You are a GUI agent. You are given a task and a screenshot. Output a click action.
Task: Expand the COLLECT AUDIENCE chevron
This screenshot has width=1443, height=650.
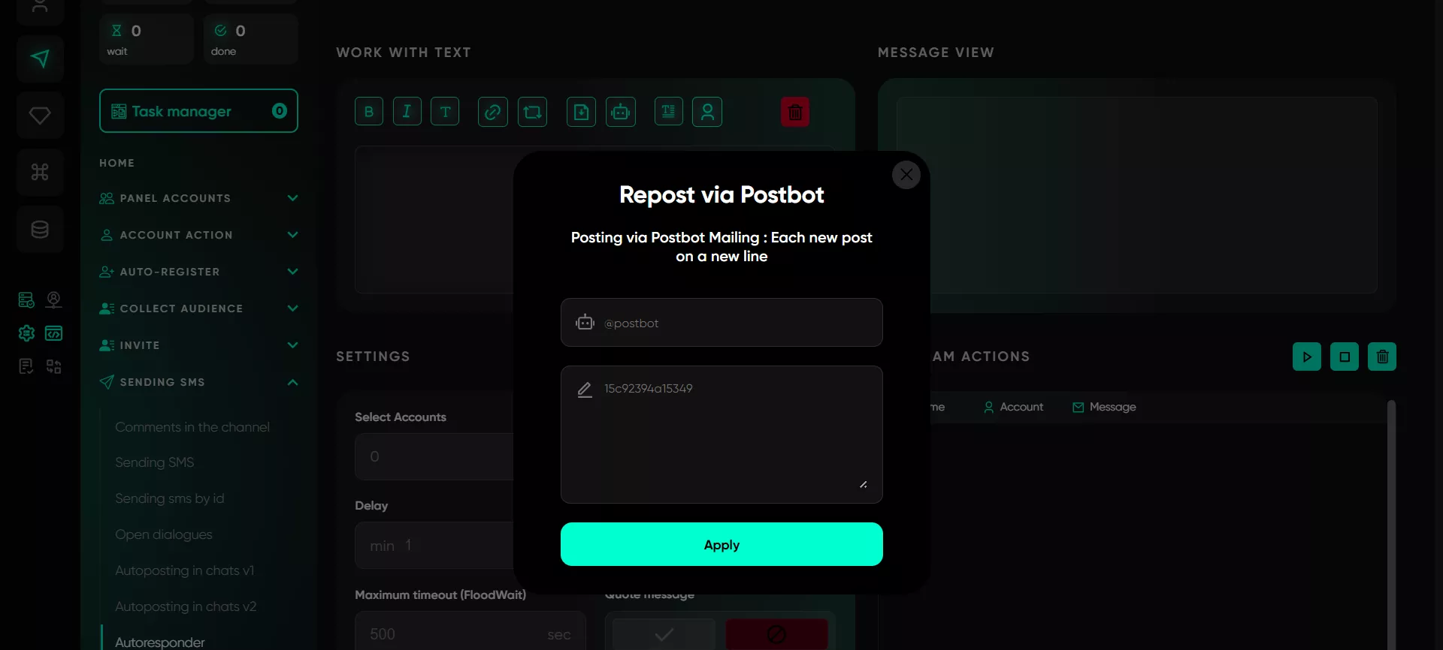coord(293,308)
